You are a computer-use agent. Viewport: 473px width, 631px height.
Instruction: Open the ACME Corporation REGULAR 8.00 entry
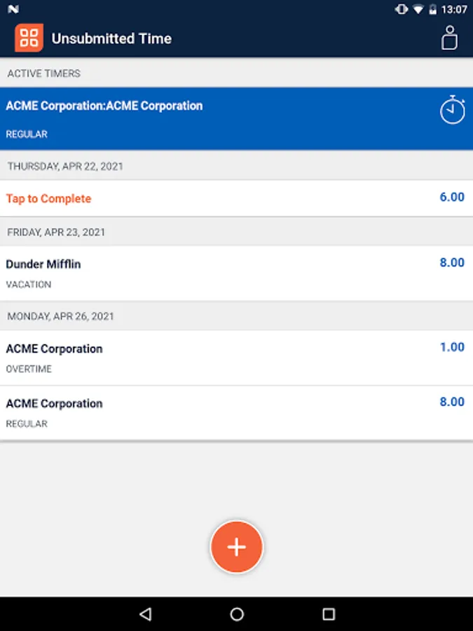[237, 413]
